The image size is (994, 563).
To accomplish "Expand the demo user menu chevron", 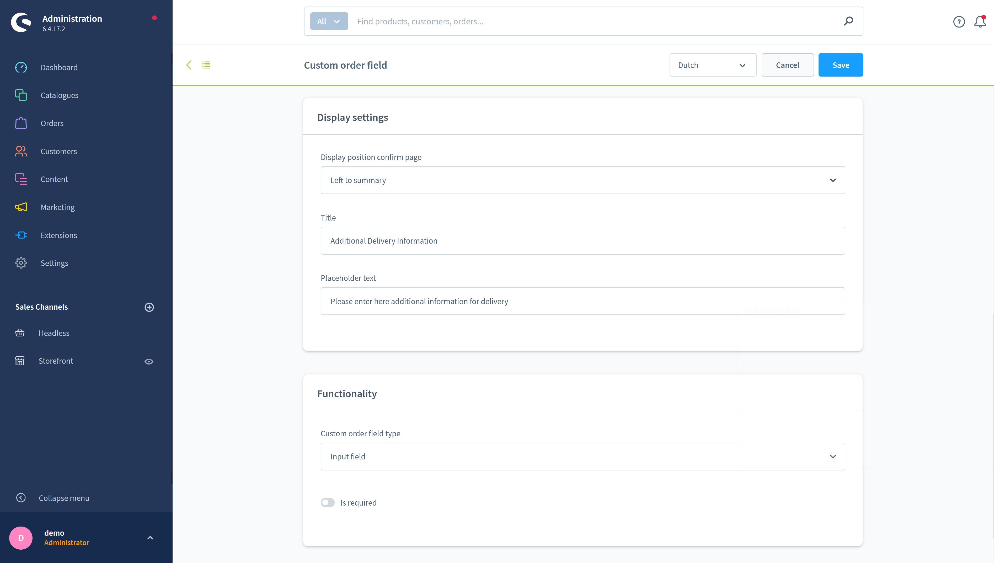I will point(150,538).
